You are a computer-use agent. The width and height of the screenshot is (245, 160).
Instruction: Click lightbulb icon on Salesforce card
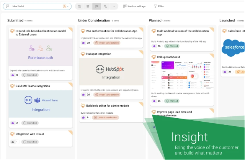224,31
